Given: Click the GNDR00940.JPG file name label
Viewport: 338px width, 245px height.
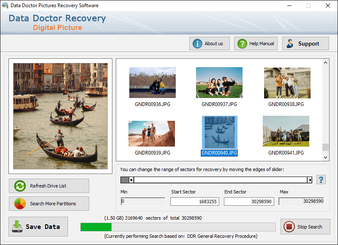Looking at the screenshot, I should tap(219, 153).
